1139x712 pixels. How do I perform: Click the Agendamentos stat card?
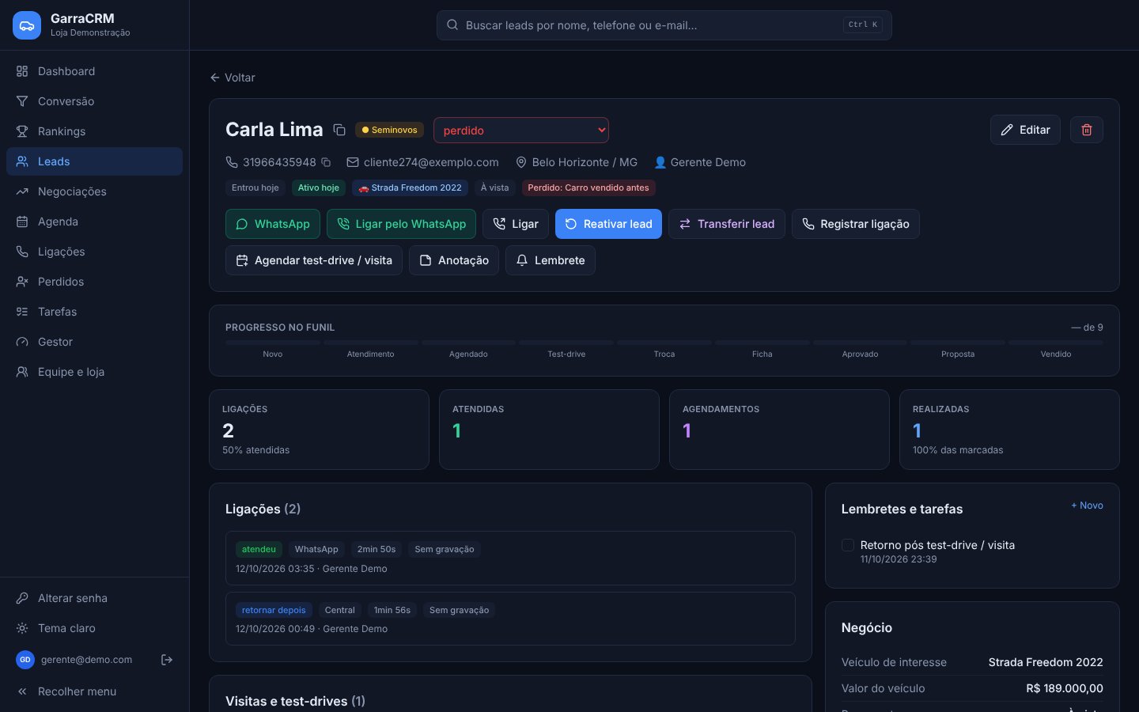(x=779, y=430)
